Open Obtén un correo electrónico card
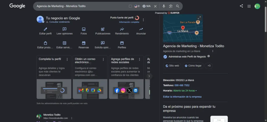This screenshot has height=122, width=267. click(90, 77)
